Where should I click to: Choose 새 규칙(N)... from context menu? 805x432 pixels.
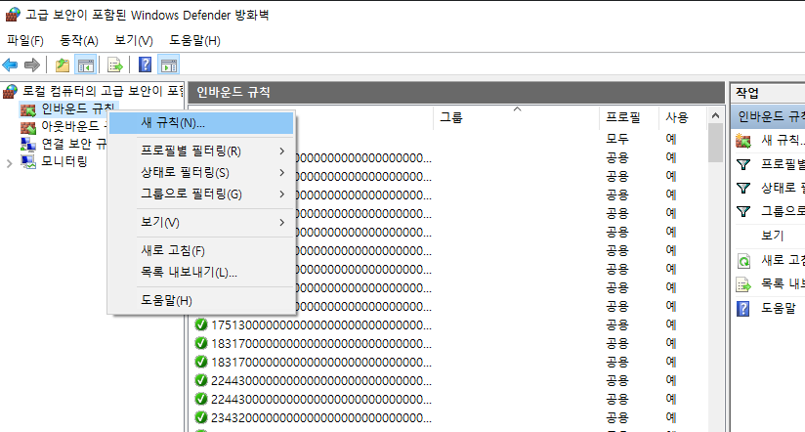(201, 123)
